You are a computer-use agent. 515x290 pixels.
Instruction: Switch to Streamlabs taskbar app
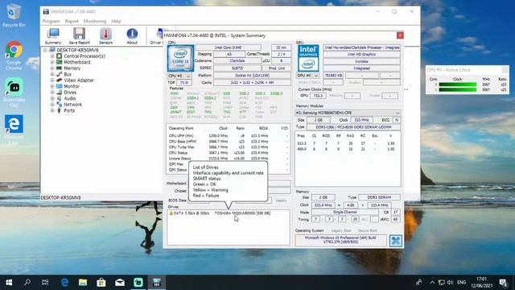coord(138,283)
